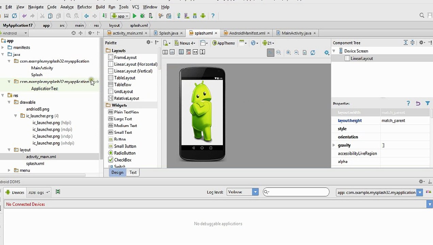Open the Android project view dropdown
This screenshot has width=433, height=245.
(x=14, y=33)
